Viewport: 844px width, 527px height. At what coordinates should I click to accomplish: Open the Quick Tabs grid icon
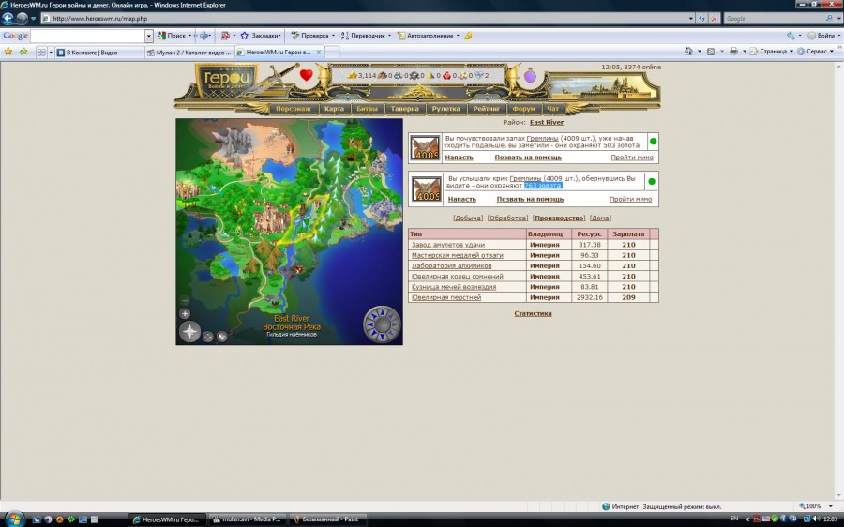click(41, 53)
